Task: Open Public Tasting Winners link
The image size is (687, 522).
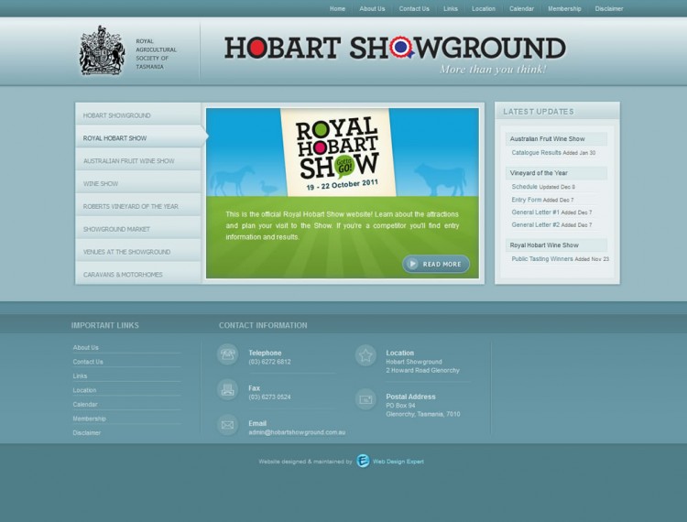Action: pos(542,259)
